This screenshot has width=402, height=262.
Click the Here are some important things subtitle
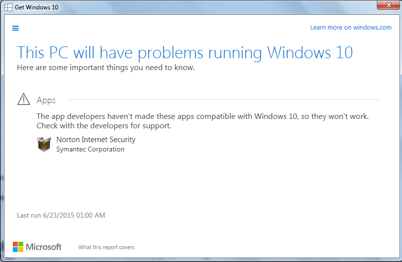106,68
